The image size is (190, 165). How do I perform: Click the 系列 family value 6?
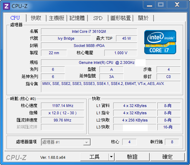point(53,69)
